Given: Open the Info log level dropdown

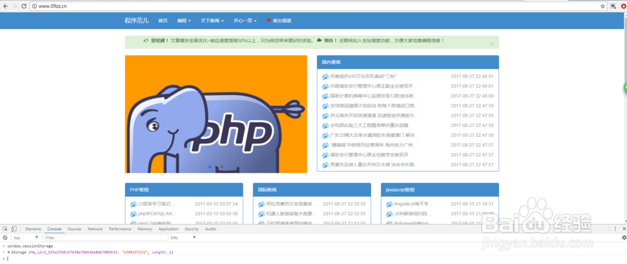Looking at the screenshot, I should coord(183,238).
